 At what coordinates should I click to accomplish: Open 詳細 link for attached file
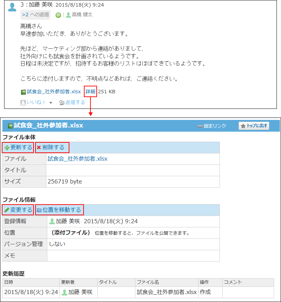click(90, 92)
